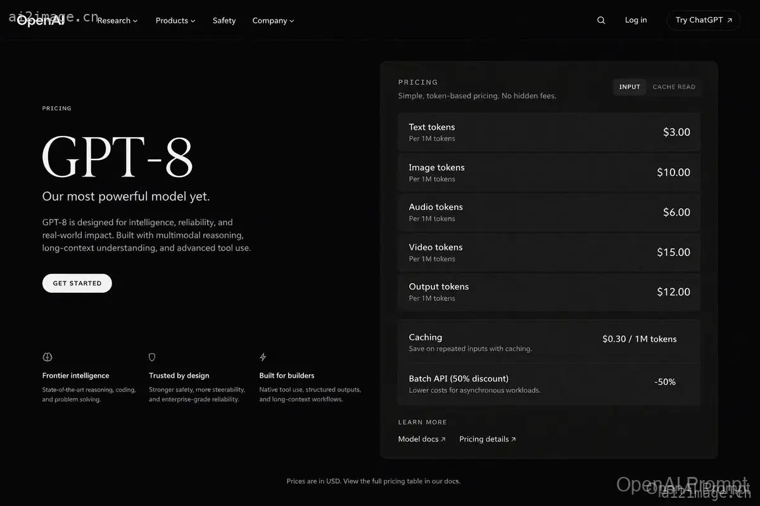This screenshot has width=760, height=506.
Task: Select the Output tokens pricing row
Action: pos(549,292)
